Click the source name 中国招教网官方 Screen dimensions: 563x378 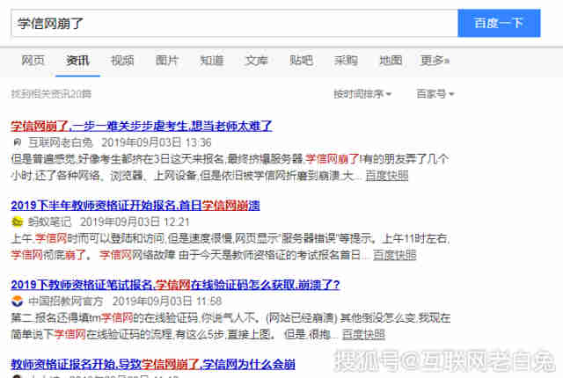(x=66, y=302)
